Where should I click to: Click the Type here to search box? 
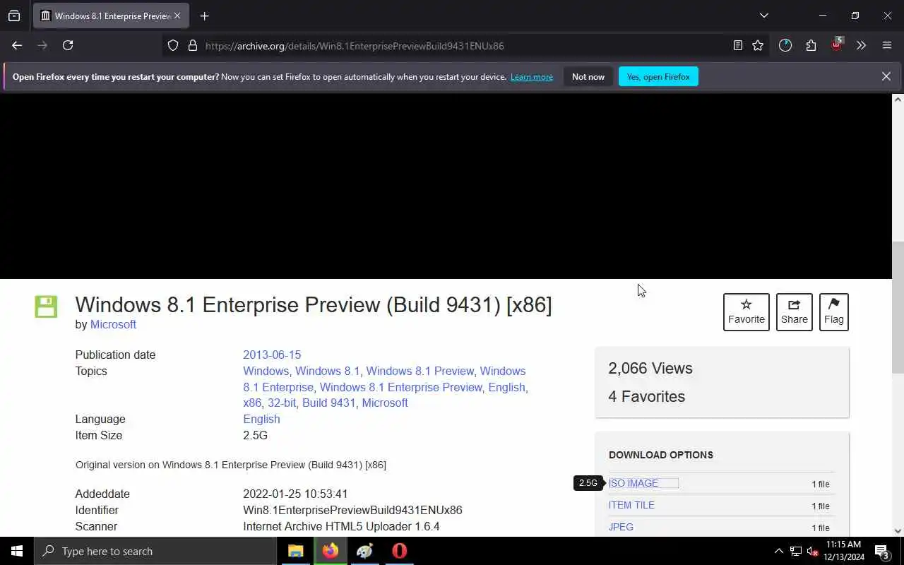(155, 551)
